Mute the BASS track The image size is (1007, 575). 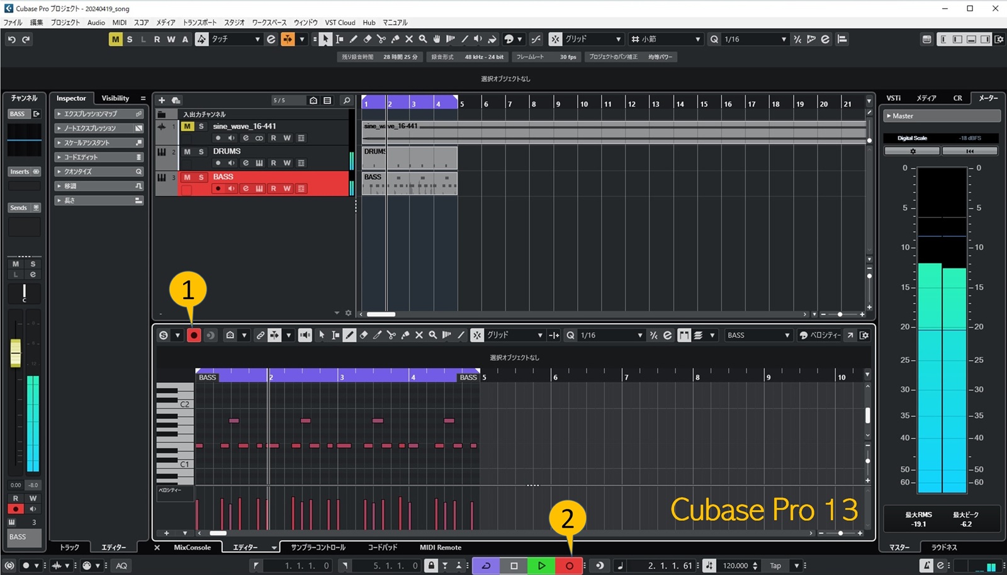[187, 178]
